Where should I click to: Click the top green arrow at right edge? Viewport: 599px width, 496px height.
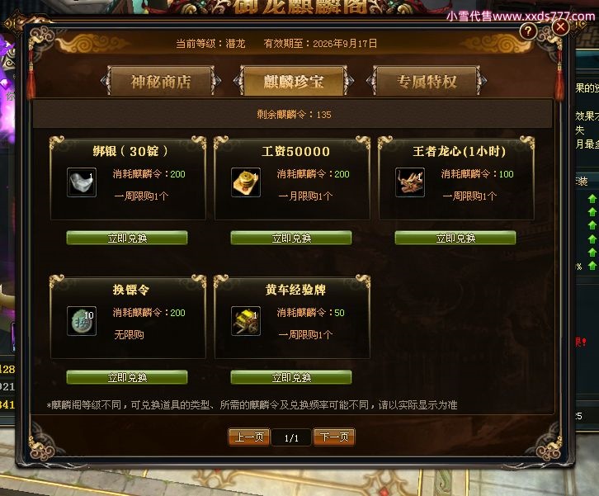click(x=592, y=198)
